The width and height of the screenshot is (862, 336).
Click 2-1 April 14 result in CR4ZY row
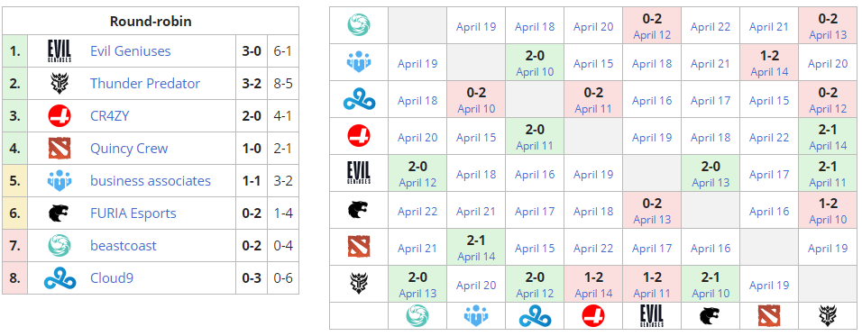(x=828, y=136)
